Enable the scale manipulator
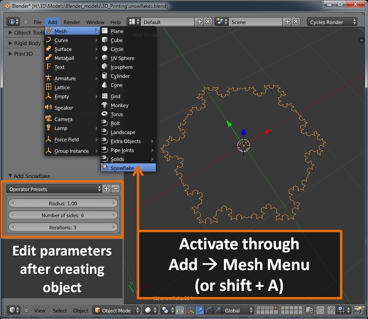Viewport: 368px width, 319px height. [217, 310]
